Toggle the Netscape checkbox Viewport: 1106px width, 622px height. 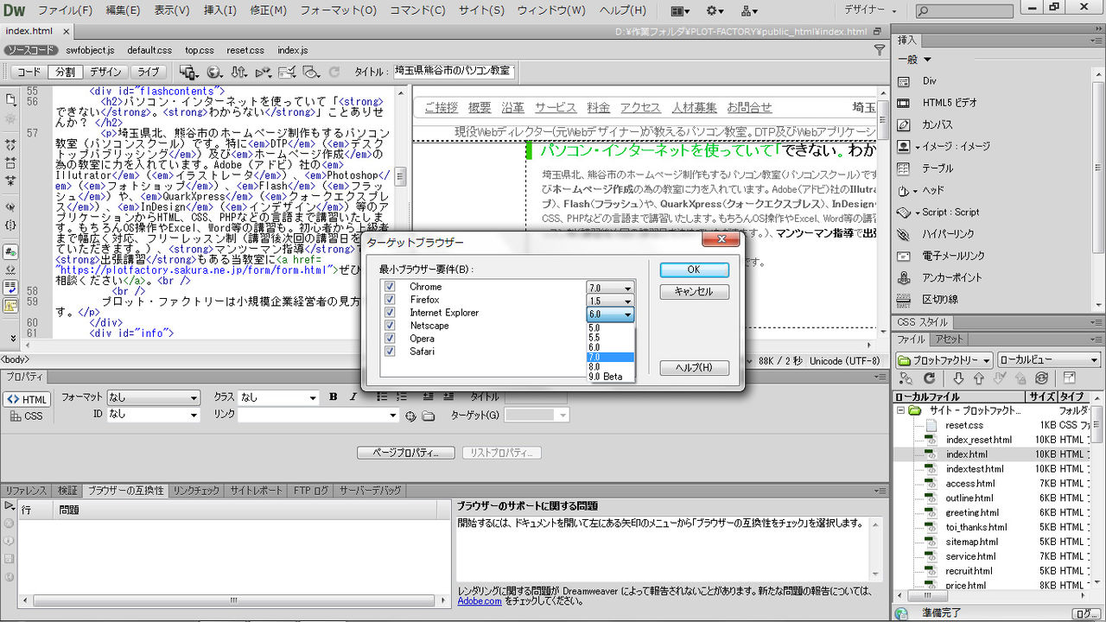390,326
